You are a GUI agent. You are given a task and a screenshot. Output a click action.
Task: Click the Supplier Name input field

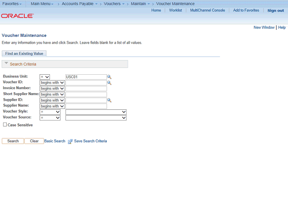[86, 106]
